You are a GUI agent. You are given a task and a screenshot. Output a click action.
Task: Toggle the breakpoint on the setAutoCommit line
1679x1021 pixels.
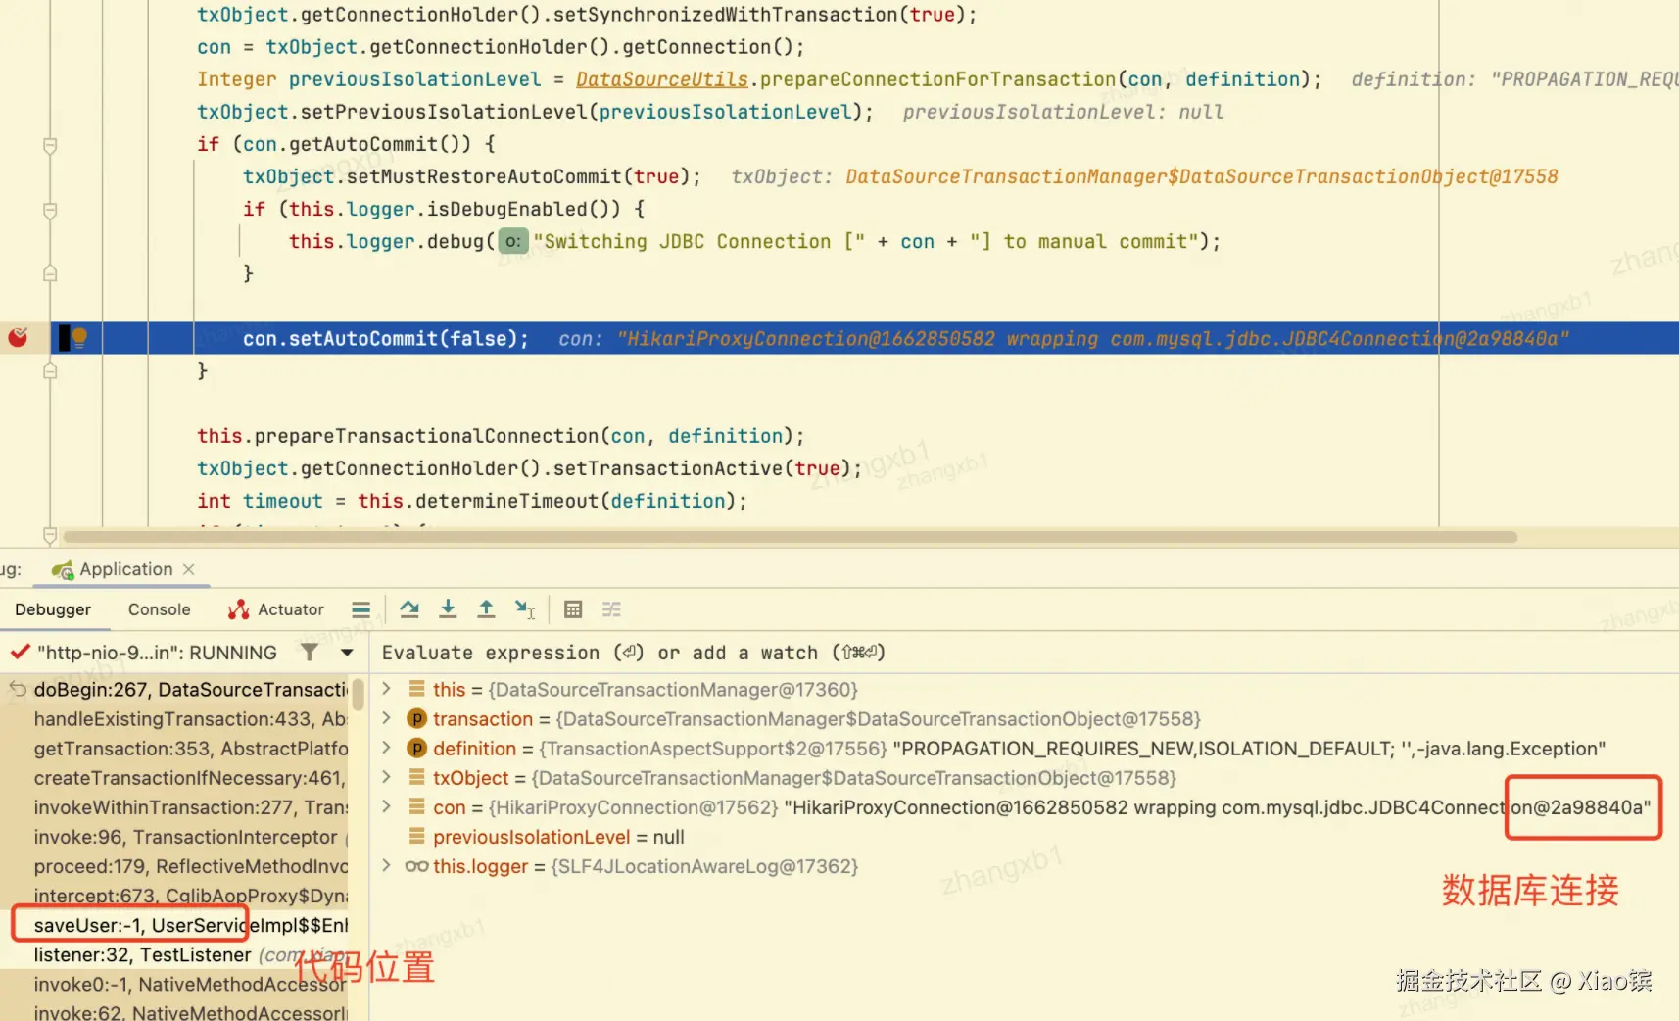[18, 338]
